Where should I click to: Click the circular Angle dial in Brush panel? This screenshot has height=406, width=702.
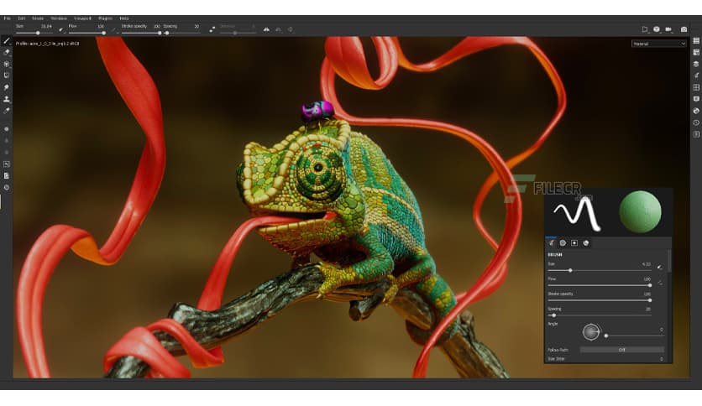coord(591,332)
